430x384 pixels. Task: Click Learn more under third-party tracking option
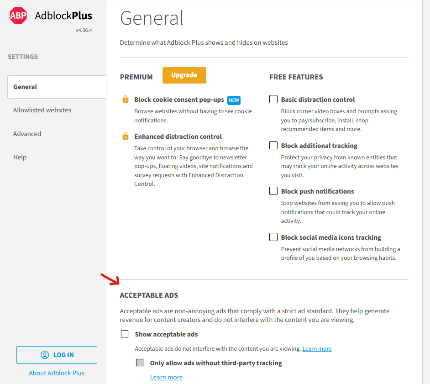click(x=166, y=377)
